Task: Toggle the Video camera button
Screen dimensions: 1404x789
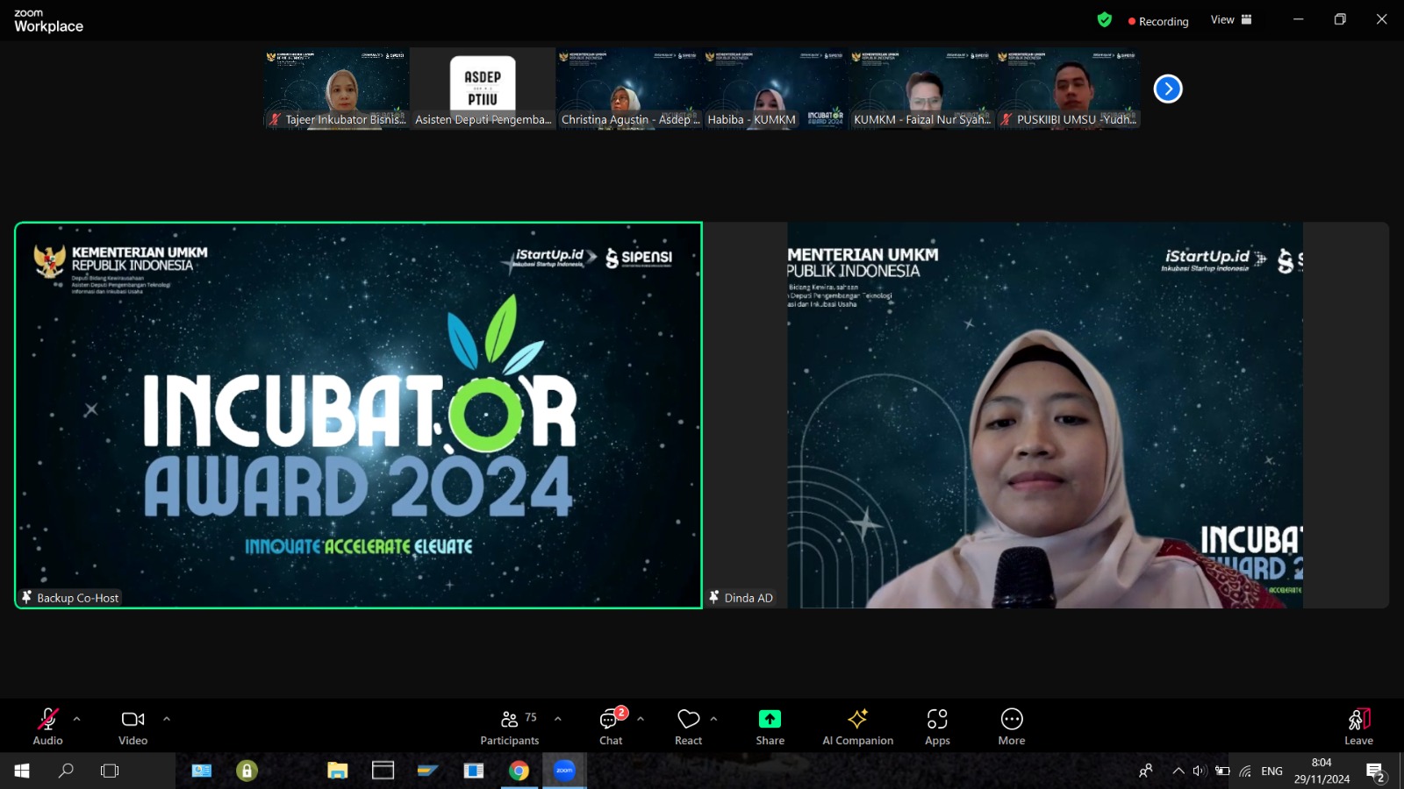Action: tap(133, 727)
